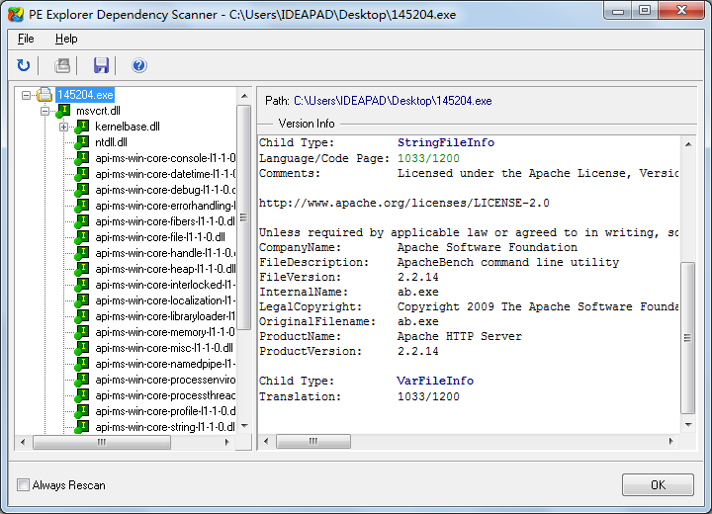The height and width of the screenshot is (514, 712).
Task: Collapse the 145204.exe root node
Action: point(27,95)
